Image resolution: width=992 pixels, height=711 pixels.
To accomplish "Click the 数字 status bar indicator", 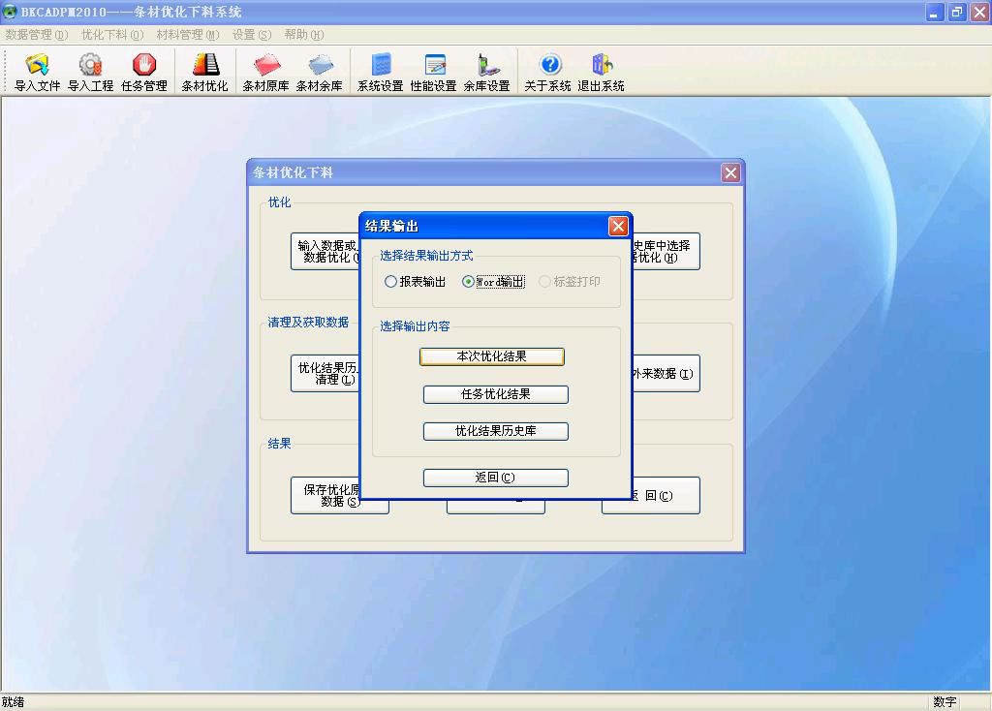I will [945, 702].
